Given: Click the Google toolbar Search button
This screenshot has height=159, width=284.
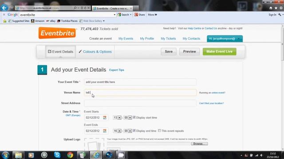Looking at the screenshot, I should (x=124, y=15).
